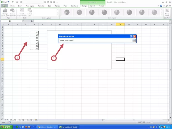
Task: Expand the Chart Layouts gallery More arrow
Action: coord(58,15)
